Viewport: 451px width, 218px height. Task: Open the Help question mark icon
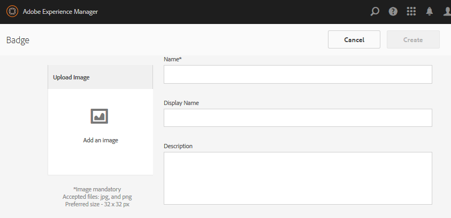pyautogui.click(x=393, y=11)
